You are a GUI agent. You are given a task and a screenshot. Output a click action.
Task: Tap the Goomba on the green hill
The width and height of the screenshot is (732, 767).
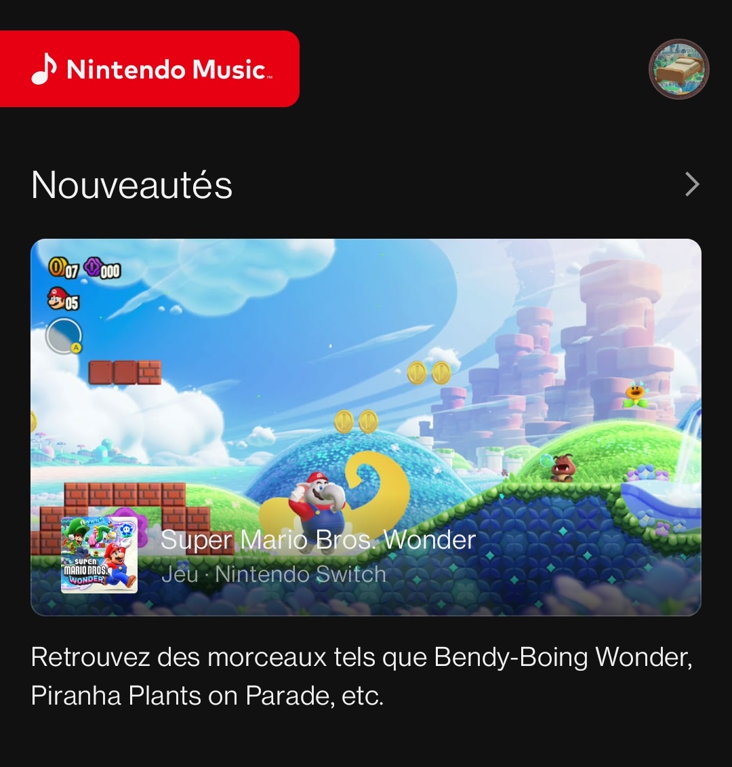click(563, 469)
